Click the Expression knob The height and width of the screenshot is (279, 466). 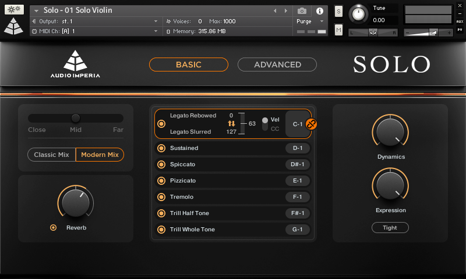pos(390,185)
